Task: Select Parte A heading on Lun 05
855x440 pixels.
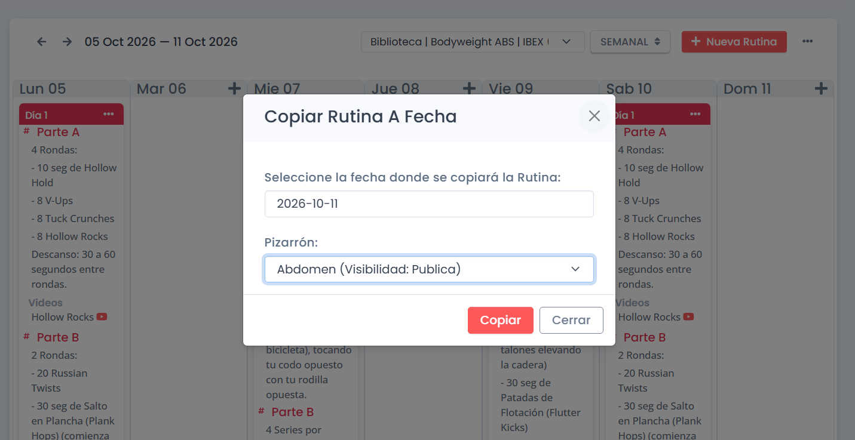Action: (x=58, y=132)
